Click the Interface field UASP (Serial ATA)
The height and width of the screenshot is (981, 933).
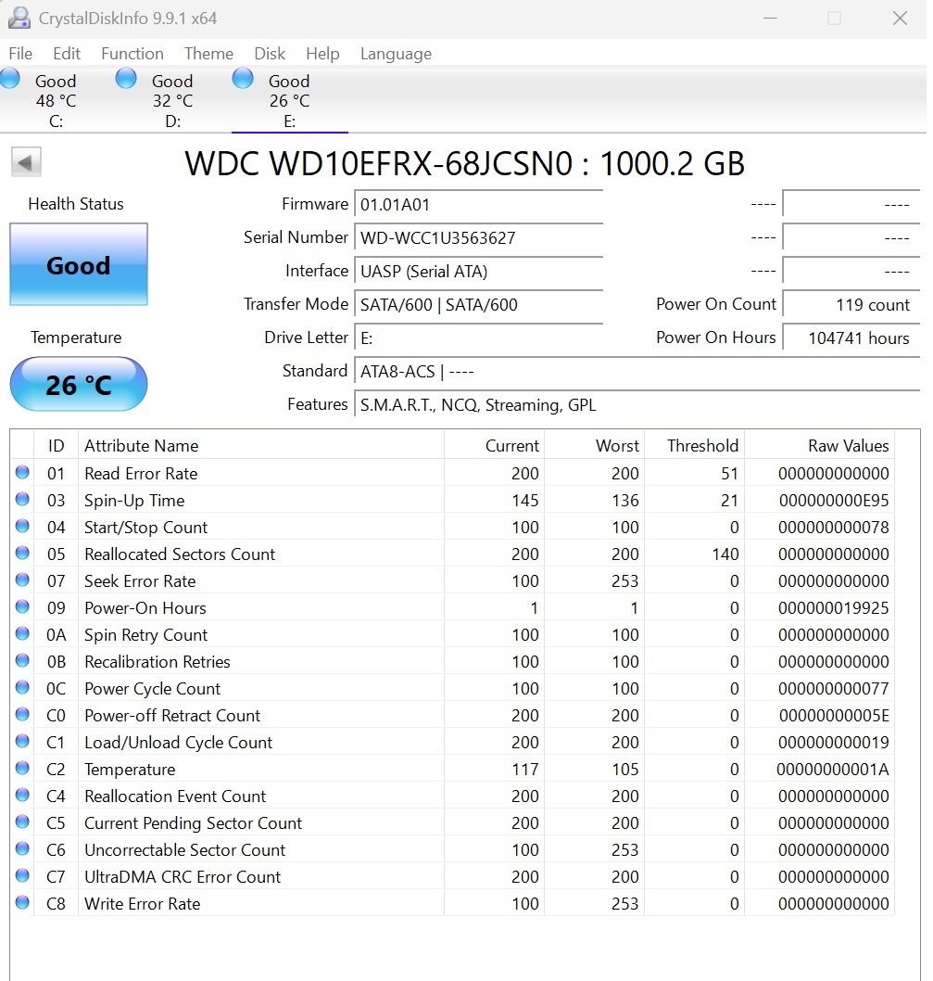click(x=478, y=272)
